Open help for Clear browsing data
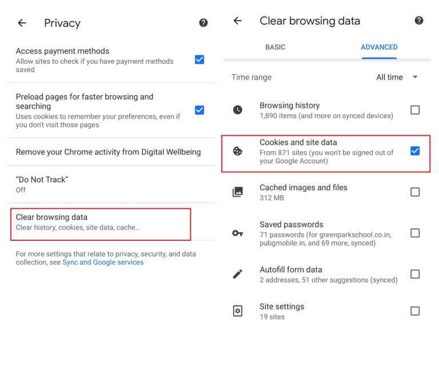Image resolution: width=439 pixels, height=383 pixels. pos(419,21)
